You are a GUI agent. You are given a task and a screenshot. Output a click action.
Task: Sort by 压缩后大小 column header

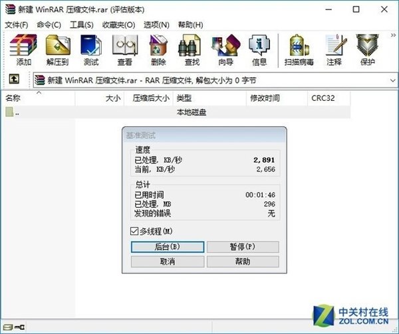[148, 98]
